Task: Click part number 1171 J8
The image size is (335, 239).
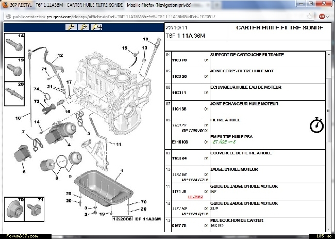Action: coord(179,192)
